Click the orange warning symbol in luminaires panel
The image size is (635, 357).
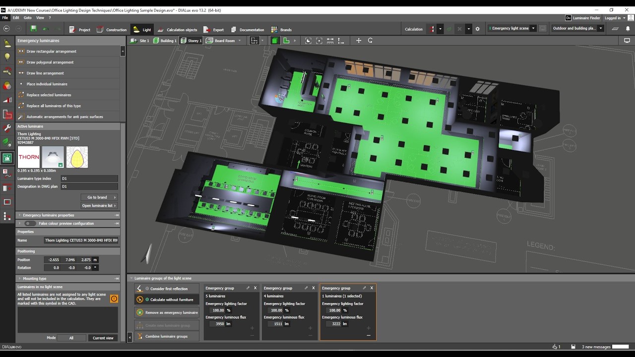click(114, 298)
